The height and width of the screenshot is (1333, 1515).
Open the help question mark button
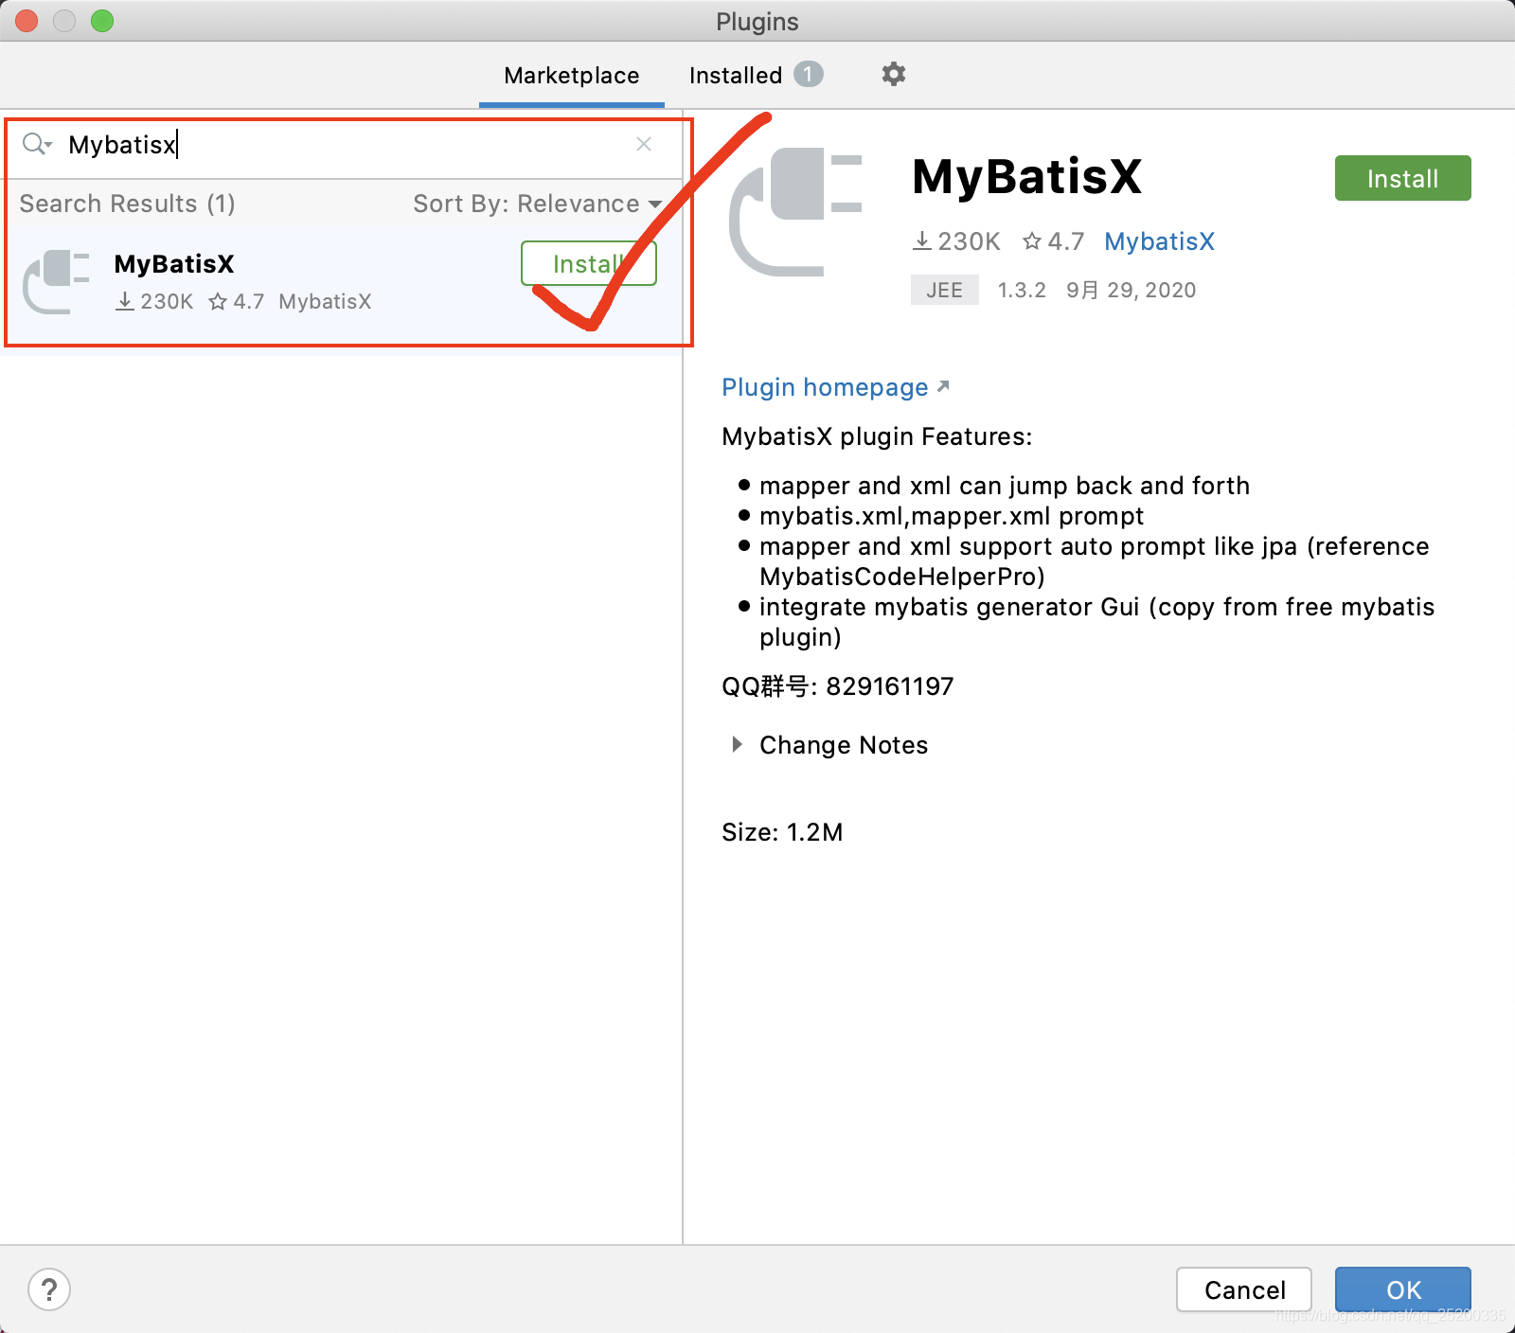coord(49,1289)
